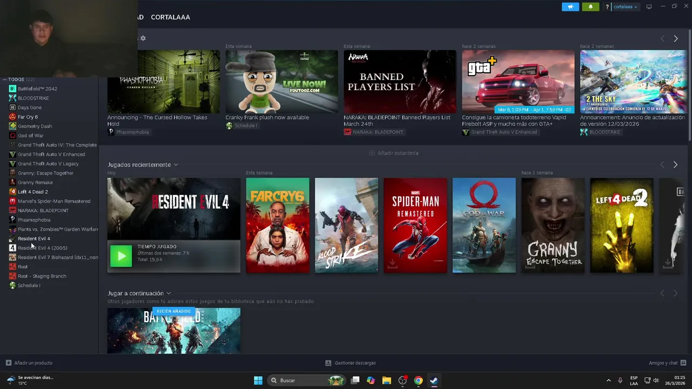Click the question mark help icon
Image resolution: width=692 pixels, height=389 pixels.
click(607, 7)
